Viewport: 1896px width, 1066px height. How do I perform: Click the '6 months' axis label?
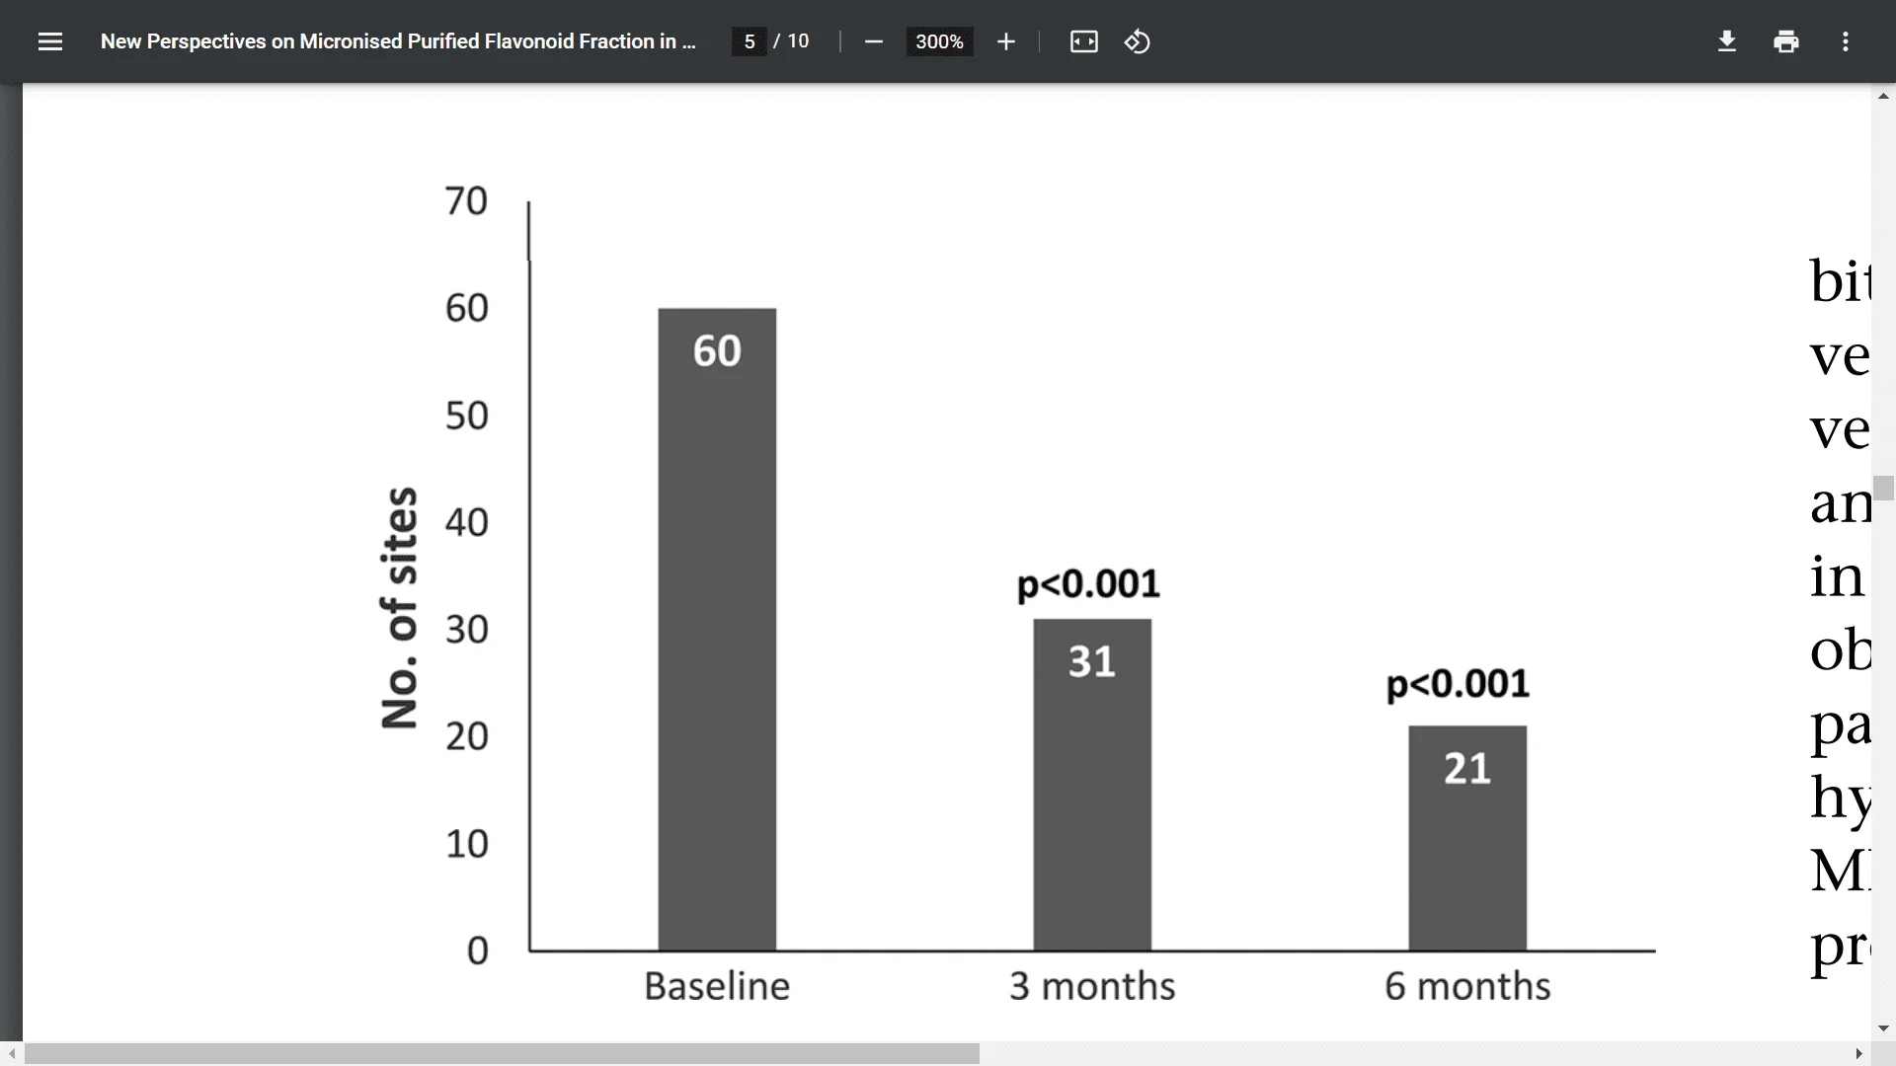[1467, 986]
